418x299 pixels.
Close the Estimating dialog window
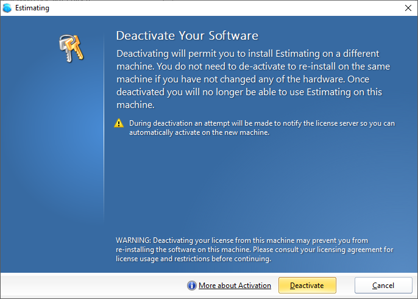[407, 8]
